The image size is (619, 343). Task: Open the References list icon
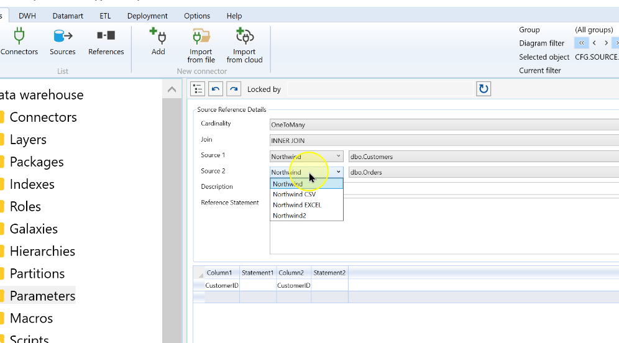(106, 41)
